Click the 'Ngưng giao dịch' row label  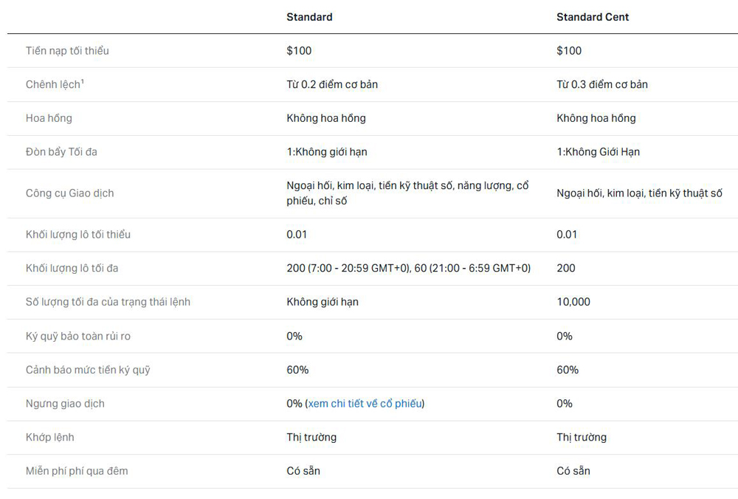(x=65, y=404)
